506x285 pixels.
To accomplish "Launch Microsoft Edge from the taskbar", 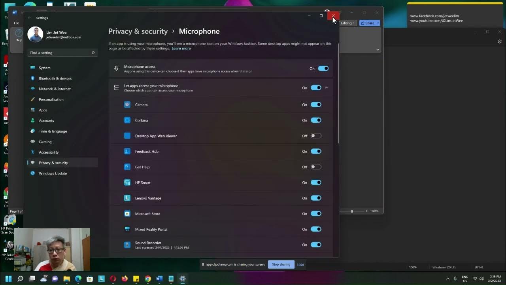I will 78,279.
